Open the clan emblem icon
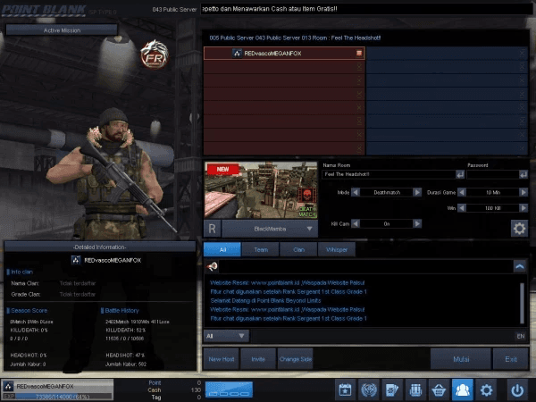 [368, 389]
